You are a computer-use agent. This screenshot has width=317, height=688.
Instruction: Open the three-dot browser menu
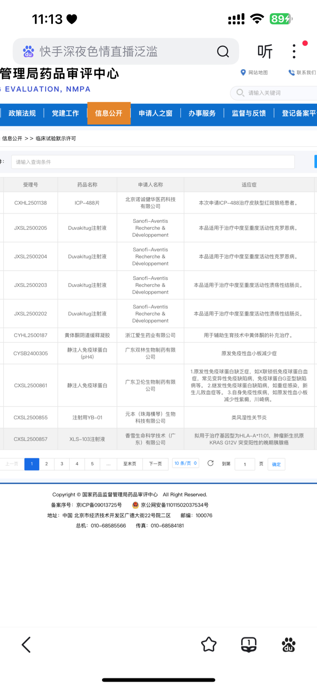[x=294, y=51]
